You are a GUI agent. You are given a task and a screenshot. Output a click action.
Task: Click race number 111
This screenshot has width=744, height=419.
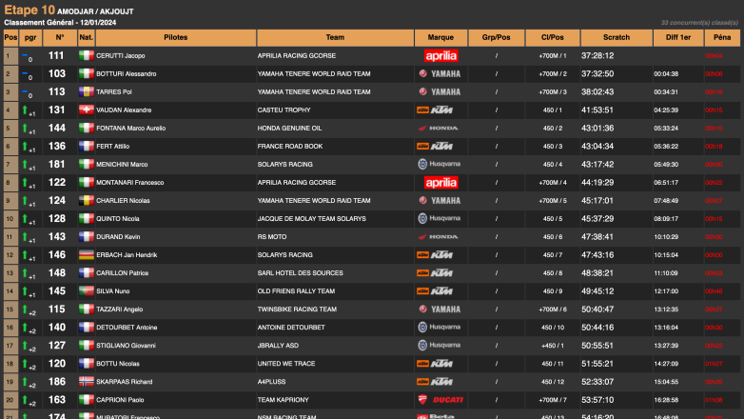coord(56,55)
